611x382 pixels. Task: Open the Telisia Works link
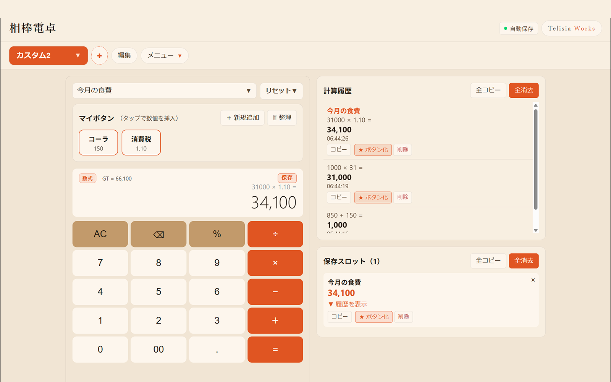coord(571,28)
